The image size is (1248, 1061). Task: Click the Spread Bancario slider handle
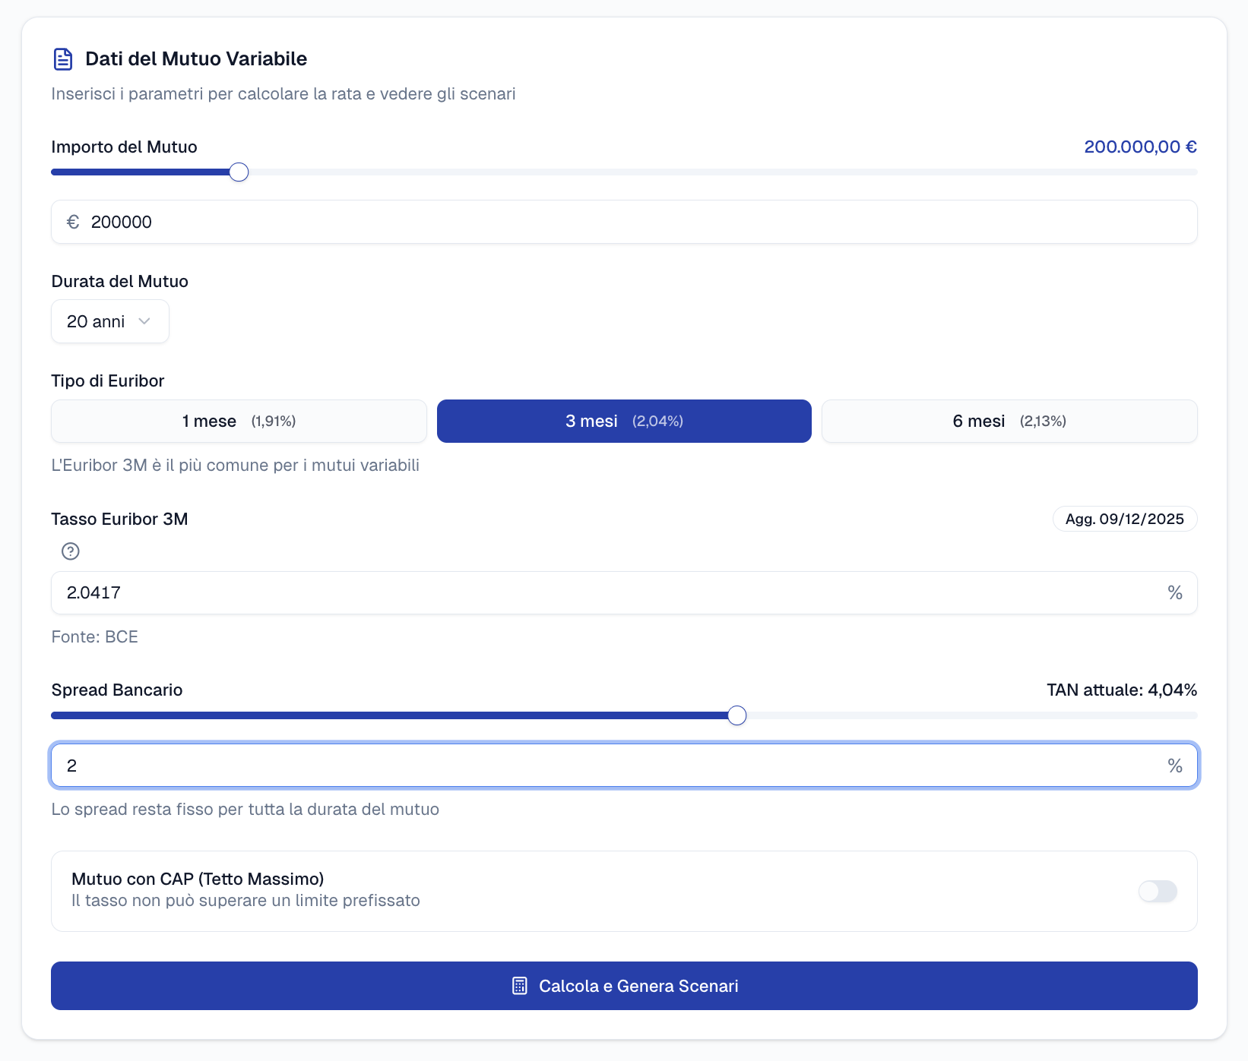[x=736, y=715]
